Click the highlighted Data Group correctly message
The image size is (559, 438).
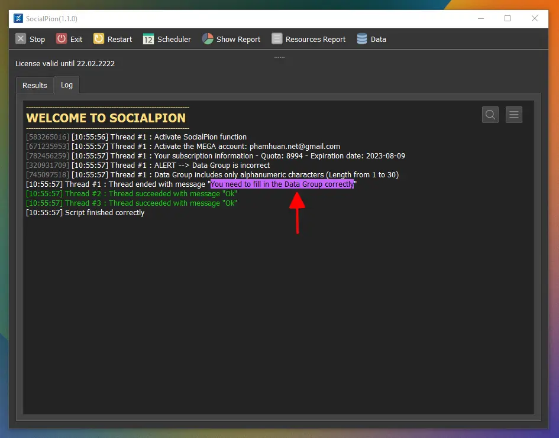point(282,184)
